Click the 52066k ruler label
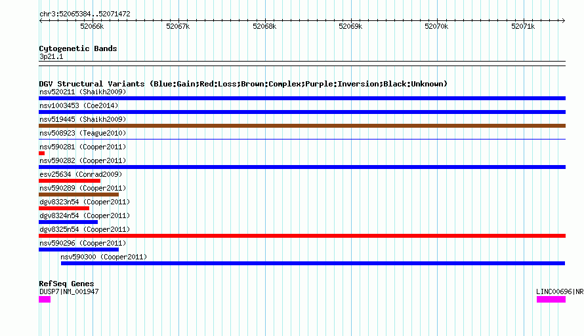Screen dimensions: 584x336 click(x=92, y=26)
